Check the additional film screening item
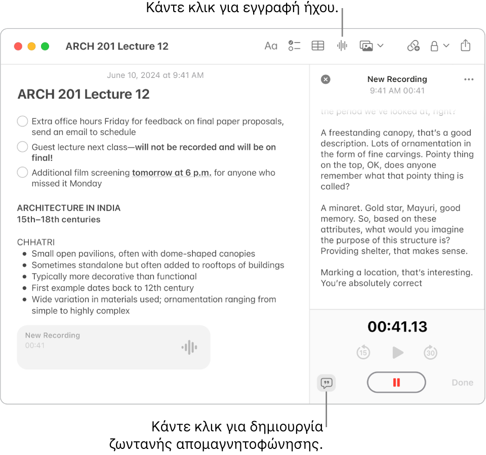The width and height of the screenshot is (486, 455). (x=22, y=172)
